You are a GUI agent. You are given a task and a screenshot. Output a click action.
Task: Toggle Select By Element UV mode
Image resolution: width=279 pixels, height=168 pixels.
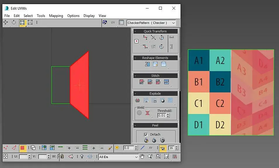coord(33,148)
